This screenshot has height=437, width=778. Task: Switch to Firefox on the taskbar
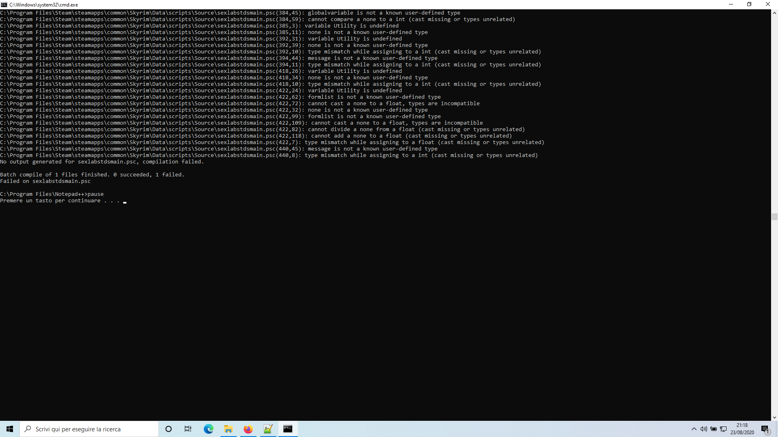[x=248, y=429]
